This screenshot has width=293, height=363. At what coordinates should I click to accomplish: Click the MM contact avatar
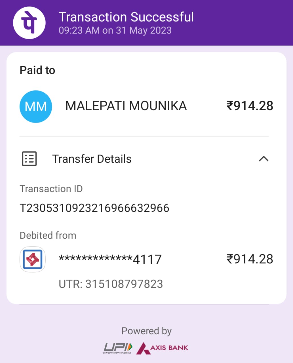pos(36,107)
